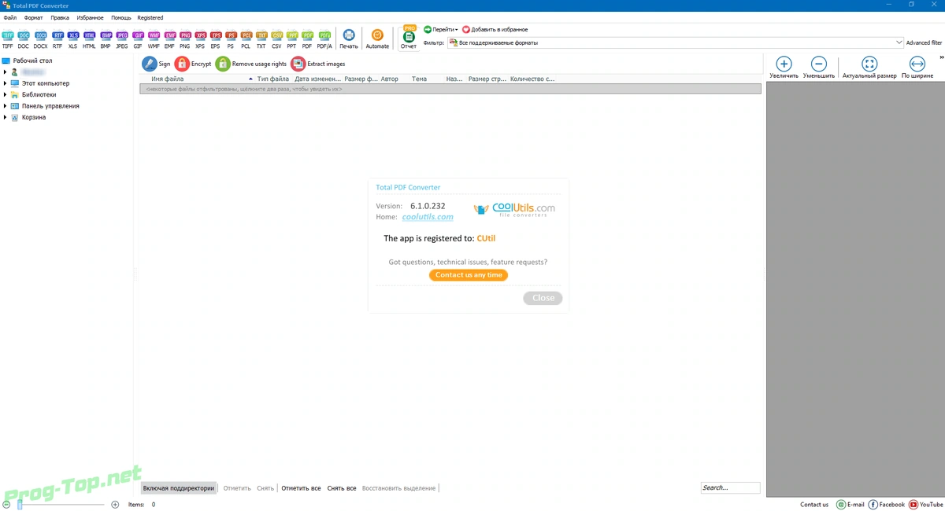The image size is (945, 511).
Task: Select PS PostScript format icon
Action: point(231,39)
